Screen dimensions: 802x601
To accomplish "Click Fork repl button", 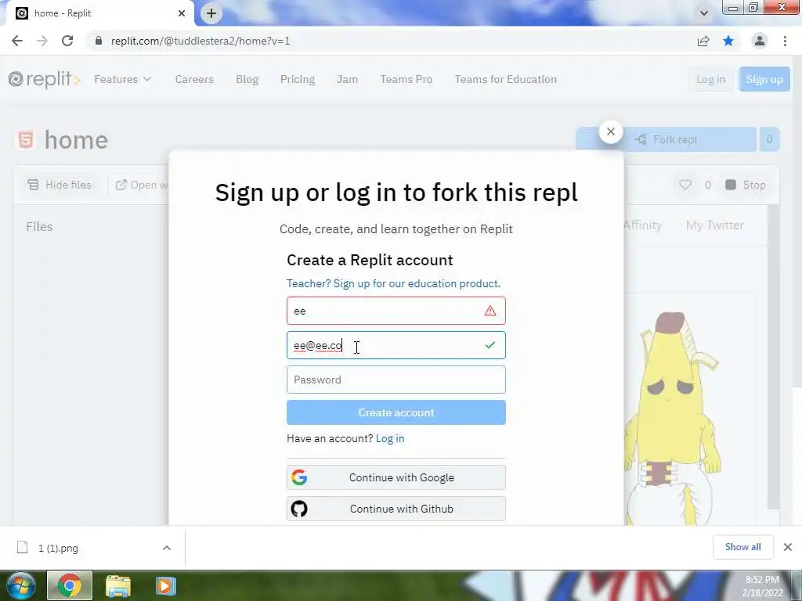I will tap(666, 139).
